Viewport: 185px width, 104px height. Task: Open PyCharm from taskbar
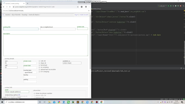(x=73, y=102)
